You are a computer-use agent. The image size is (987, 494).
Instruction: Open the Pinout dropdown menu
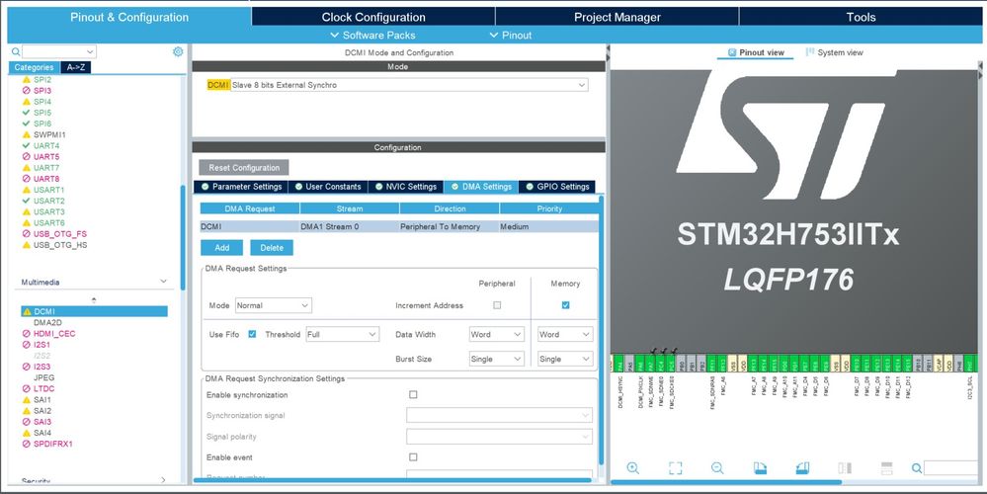tap(511, 36)
